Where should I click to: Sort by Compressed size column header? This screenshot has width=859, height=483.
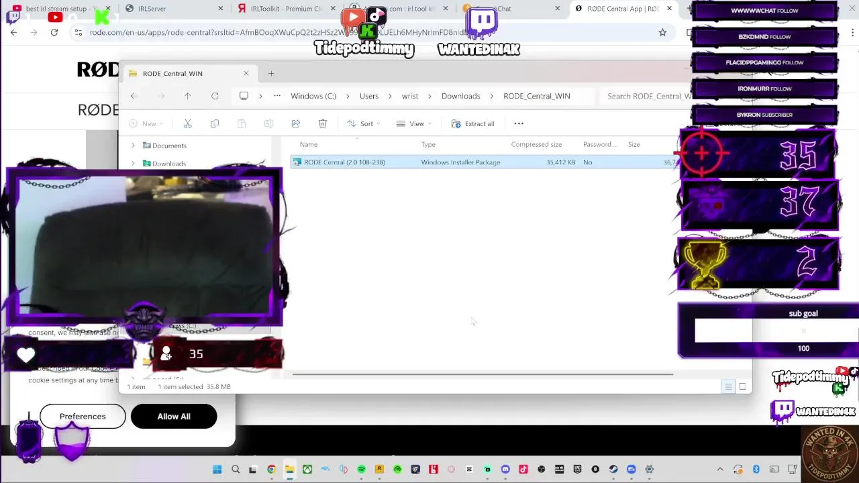tap(536, 144)
